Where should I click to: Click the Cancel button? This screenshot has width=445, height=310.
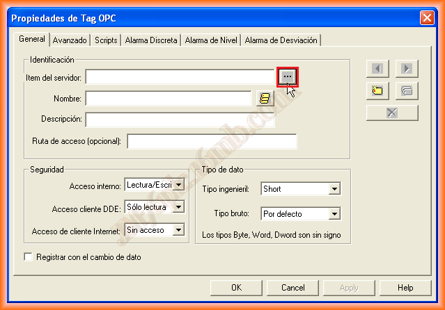click(293, 287)
